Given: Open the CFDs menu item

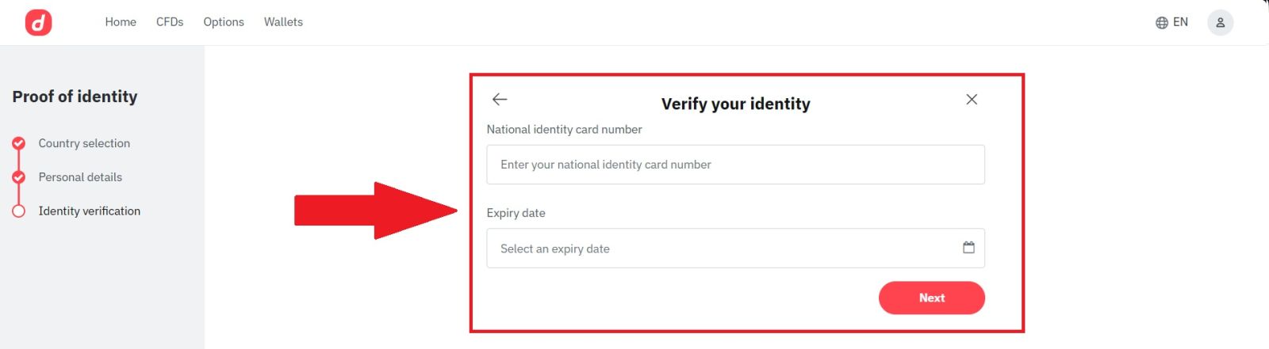Looking at the screenshot, I should 170,22.
